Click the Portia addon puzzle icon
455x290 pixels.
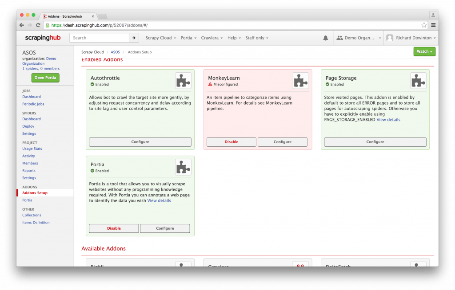tap(183, 167)
